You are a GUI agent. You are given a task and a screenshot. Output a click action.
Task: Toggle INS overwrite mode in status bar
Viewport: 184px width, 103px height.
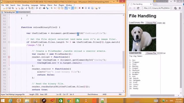120,94
